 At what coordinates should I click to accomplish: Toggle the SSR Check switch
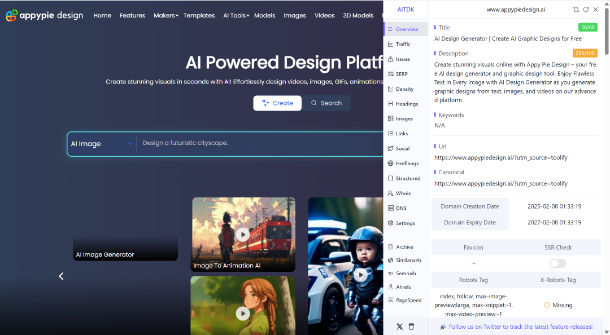tap(558, 263)
